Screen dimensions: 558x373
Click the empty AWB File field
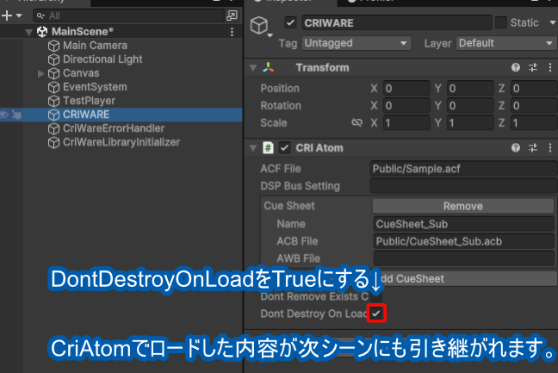tap(463, 258)
